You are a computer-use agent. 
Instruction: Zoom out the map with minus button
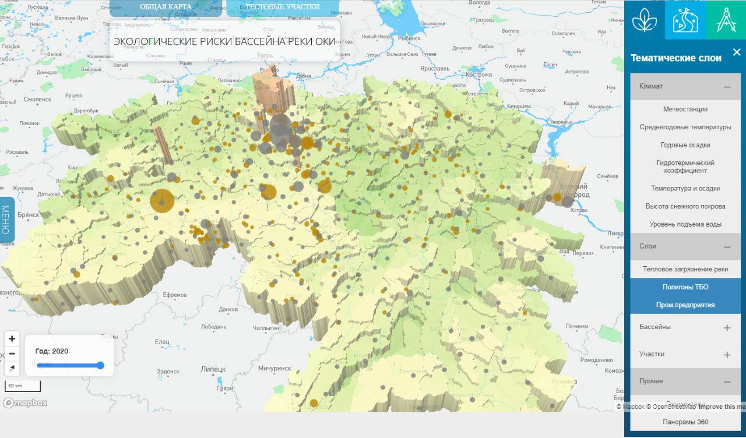(x=12, y=354)
